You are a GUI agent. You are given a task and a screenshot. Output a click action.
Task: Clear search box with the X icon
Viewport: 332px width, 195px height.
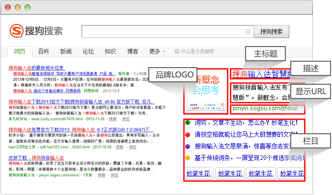coord(248,32)
